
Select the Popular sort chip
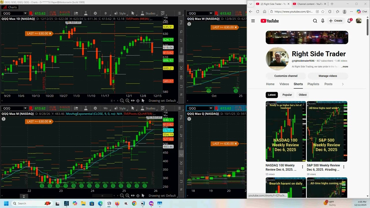tap(287, 95)
